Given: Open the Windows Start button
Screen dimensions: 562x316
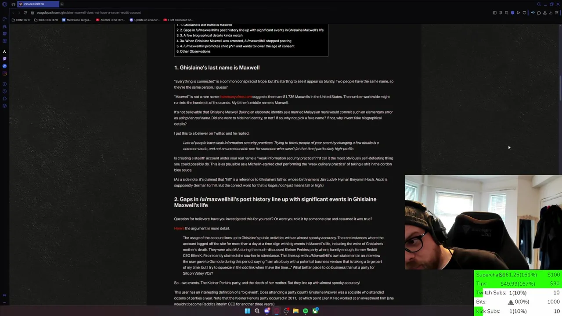Looking at the screenshot, I should point(247,311).
